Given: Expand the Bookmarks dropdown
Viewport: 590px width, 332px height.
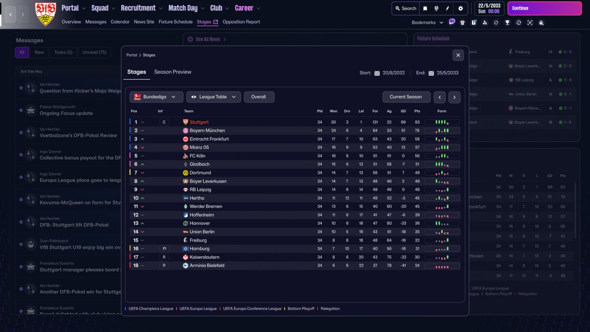Looking at the screenshot, I should click(427, 22).
